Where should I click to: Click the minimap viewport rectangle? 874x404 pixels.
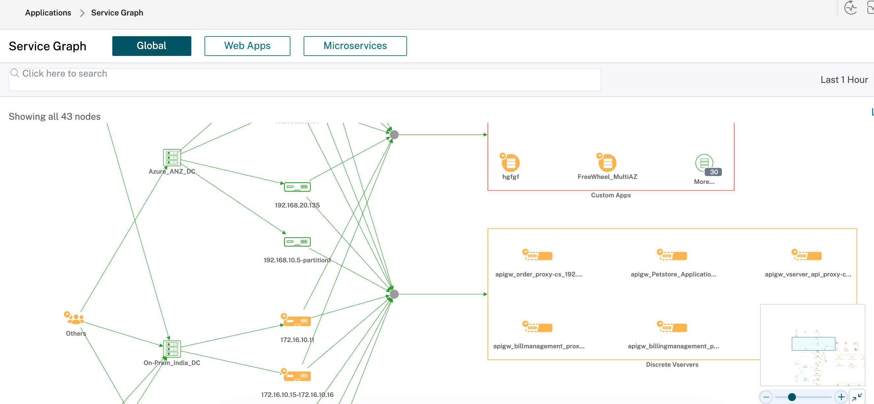click(x=813, y=344)
